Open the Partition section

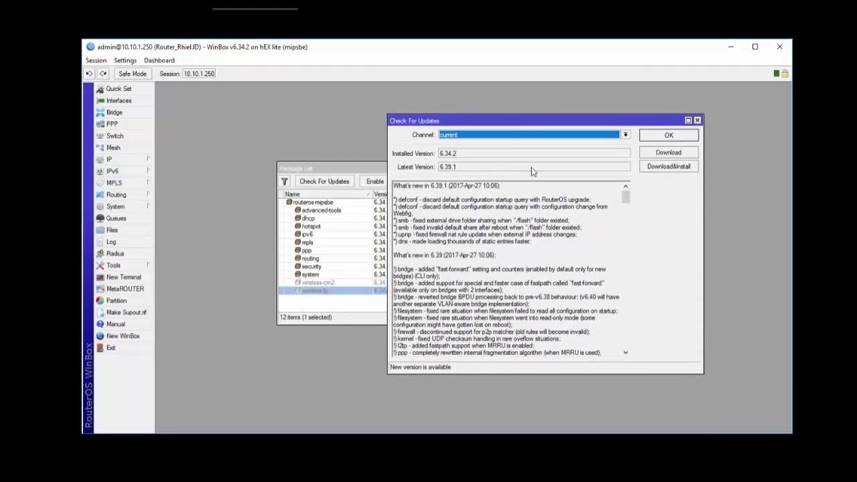point(116,301)
